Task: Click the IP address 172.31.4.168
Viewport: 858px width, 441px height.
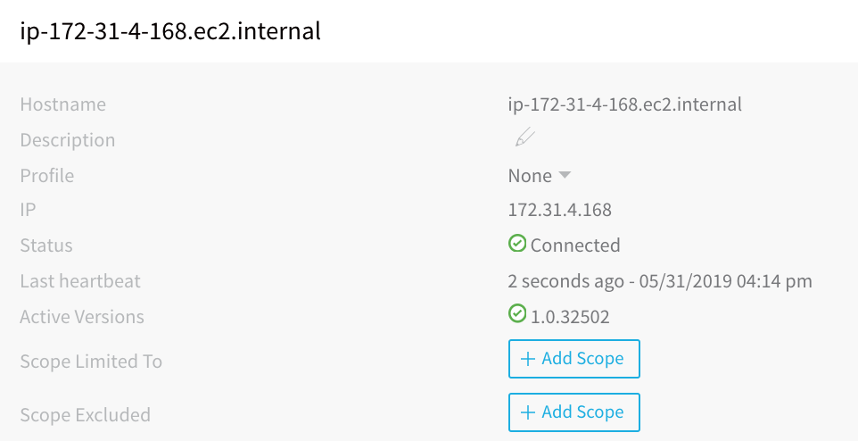Action: [x=560, y=210]
